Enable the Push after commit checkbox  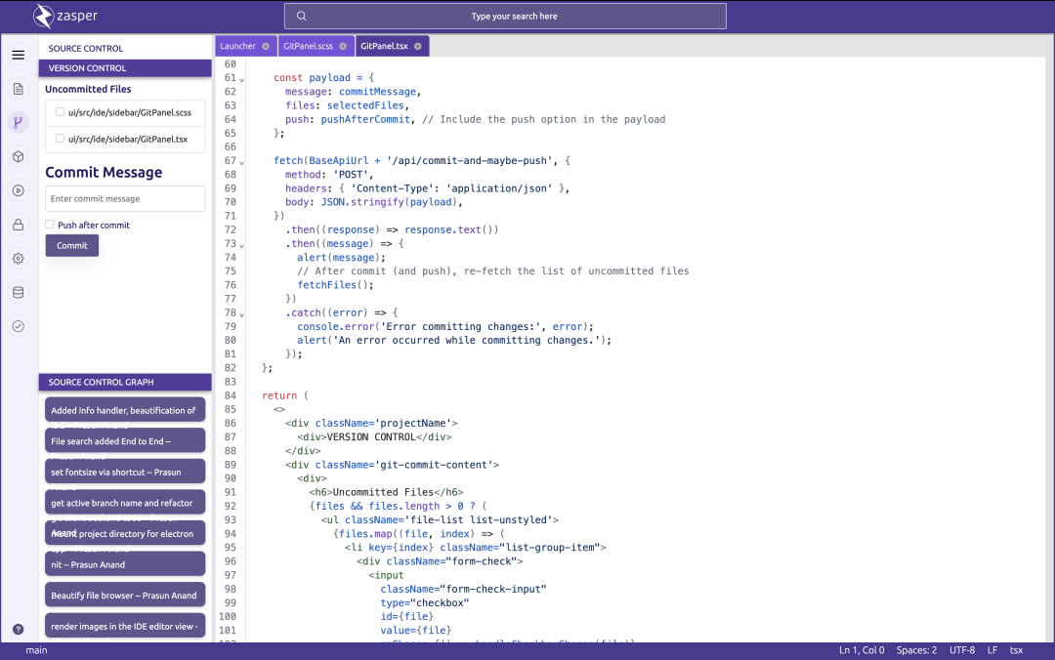point(50,225)
